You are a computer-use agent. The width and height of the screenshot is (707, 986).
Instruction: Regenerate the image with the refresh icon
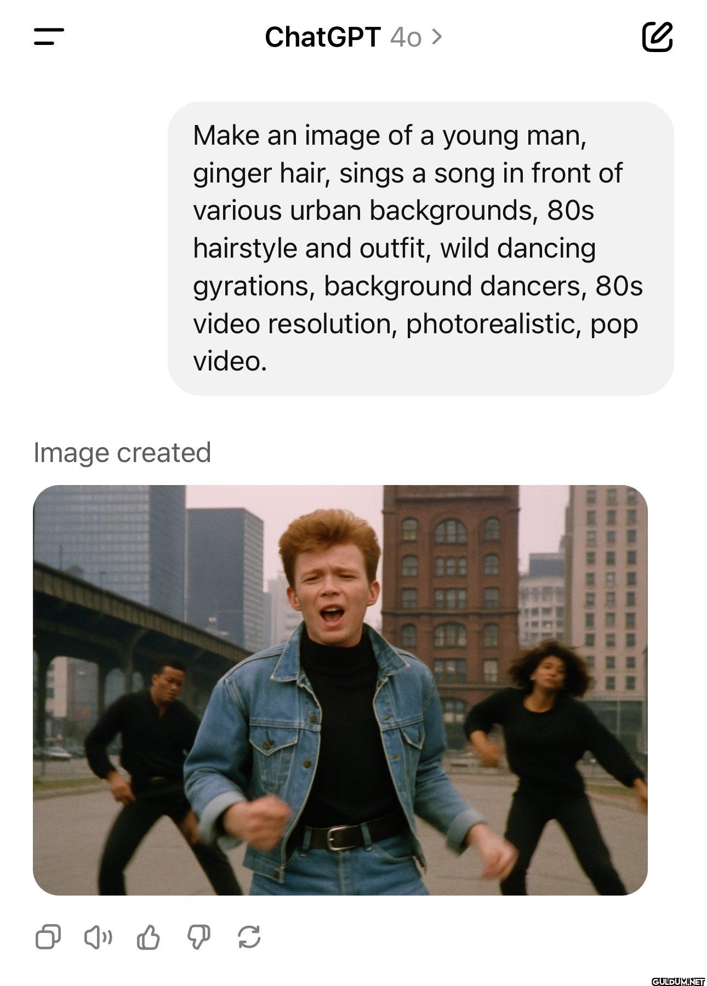(x=249, y=937)
